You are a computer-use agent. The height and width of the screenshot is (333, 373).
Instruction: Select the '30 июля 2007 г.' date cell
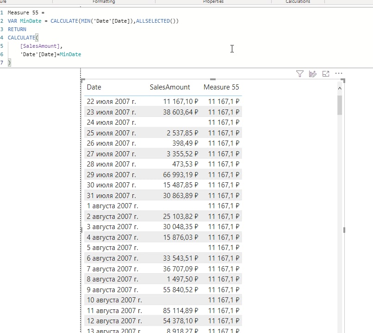[112, 185]
